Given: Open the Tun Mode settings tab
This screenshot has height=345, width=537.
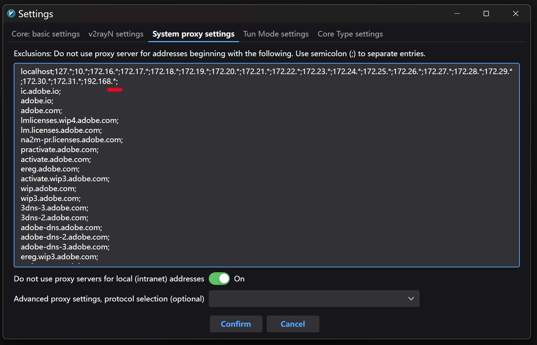Looking at the screenshot, I should (276, 34).
